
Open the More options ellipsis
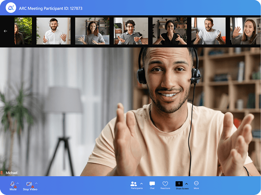pyautogui.click(x=196, y=185)
